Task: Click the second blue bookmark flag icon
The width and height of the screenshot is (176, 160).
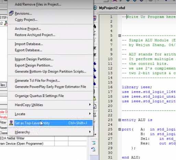Action: click(95, 70)
